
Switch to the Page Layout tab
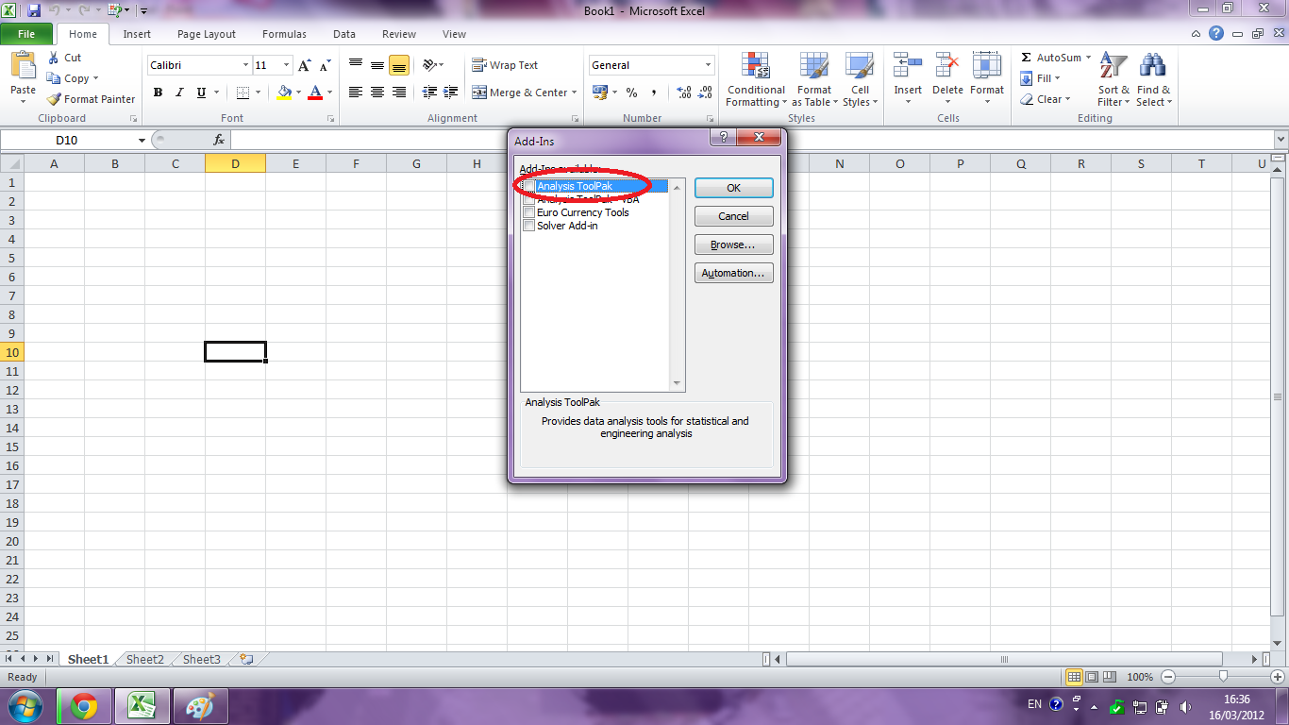207,34
